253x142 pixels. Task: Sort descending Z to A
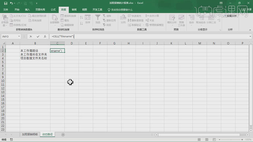(x=82, y=23)
